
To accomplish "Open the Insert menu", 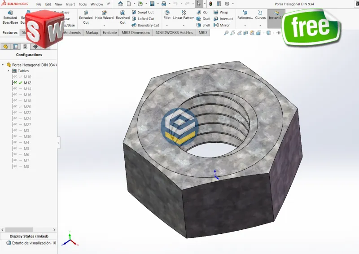I will (70, 4).
